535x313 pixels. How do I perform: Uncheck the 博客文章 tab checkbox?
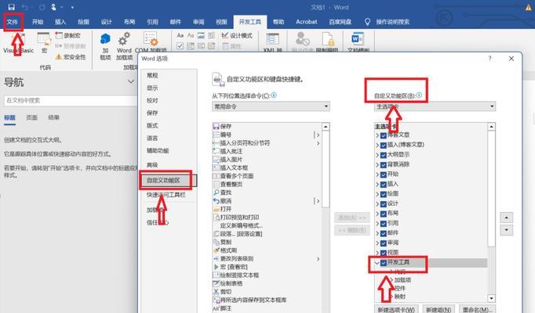(384, 135)
